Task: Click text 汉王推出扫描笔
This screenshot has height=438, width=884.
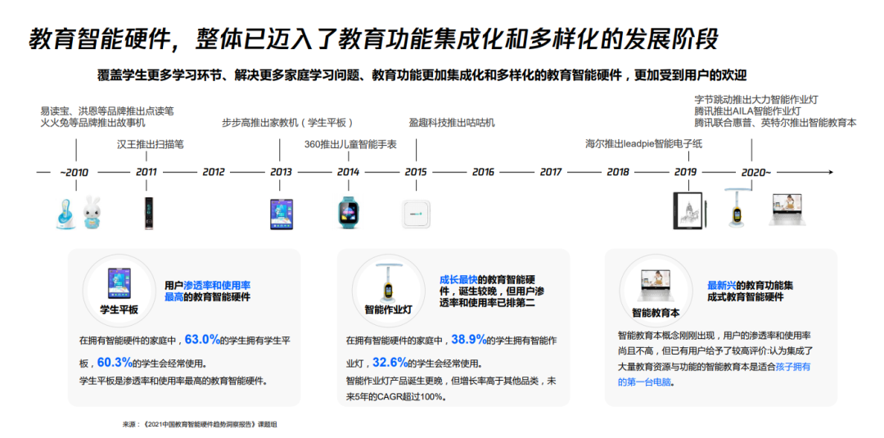Action: tap(150, 144)
